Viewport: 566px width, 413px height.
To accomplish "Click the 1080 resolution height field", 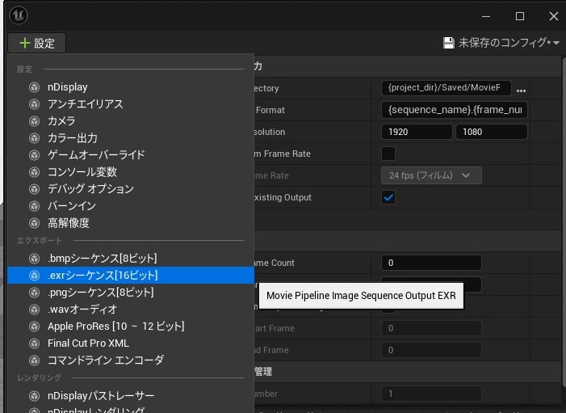I will tap(491, 132).
